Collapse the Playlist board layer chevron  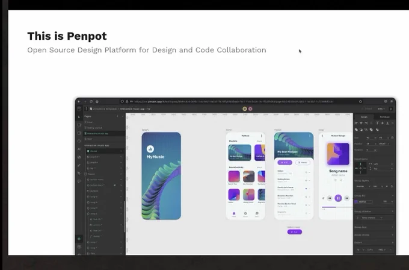(x=121, y=174)
